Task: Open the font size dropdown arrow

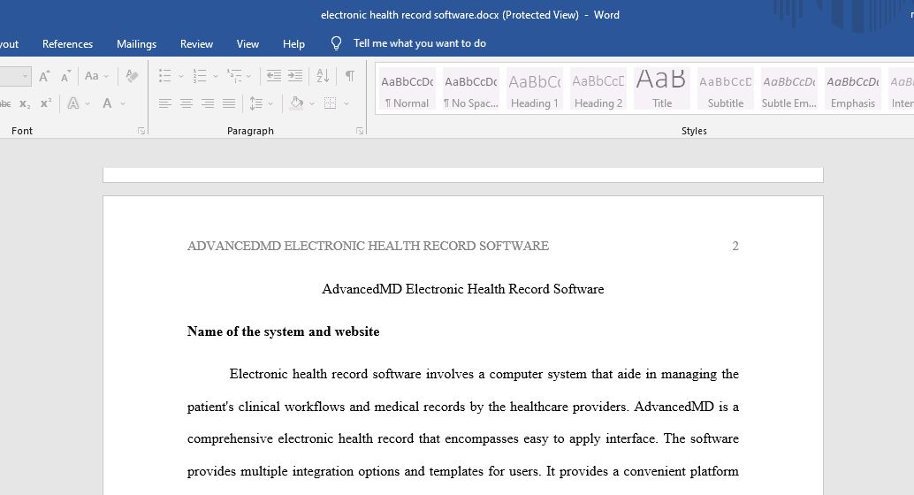Action: tap(25, 76)
